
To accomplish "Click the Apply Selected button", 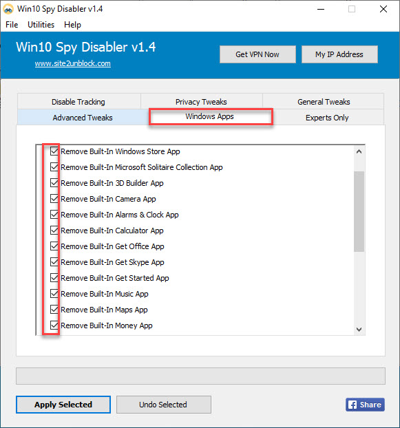I will (63, 405).
